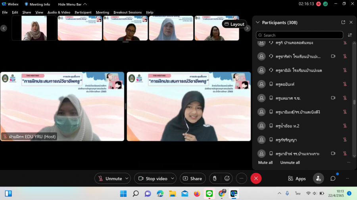Expand the Unmute audio options arrow

[127, 179]
